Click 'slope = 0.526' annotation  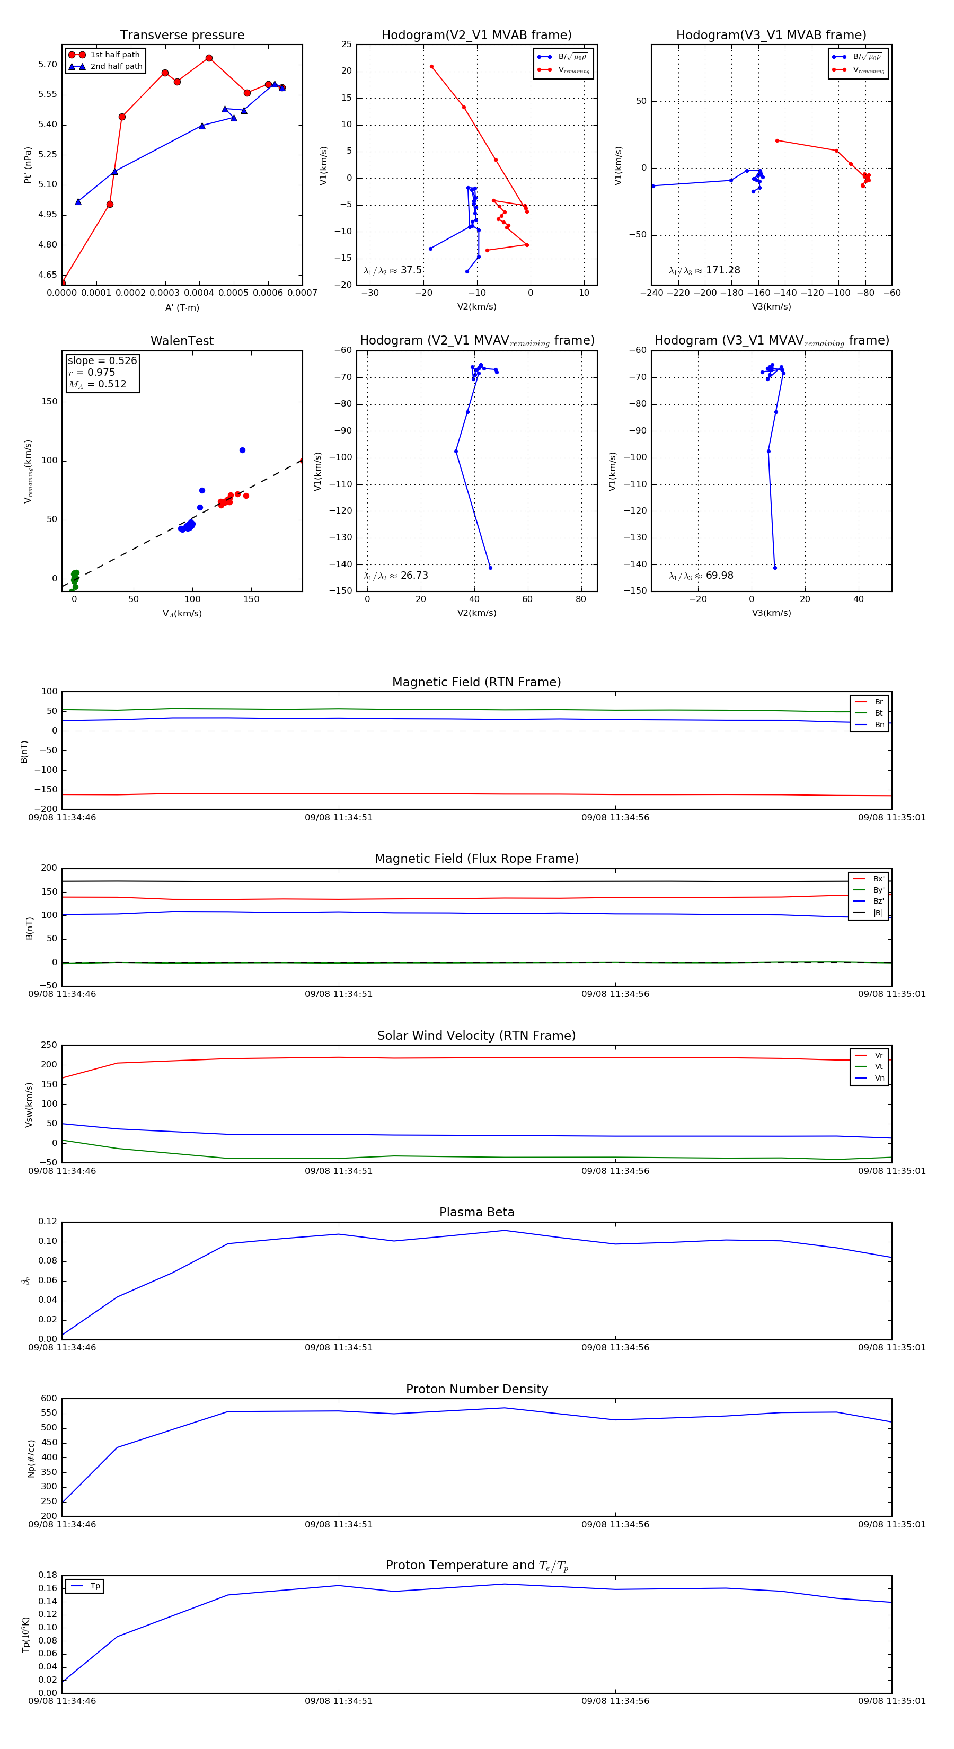coord(102,360)
